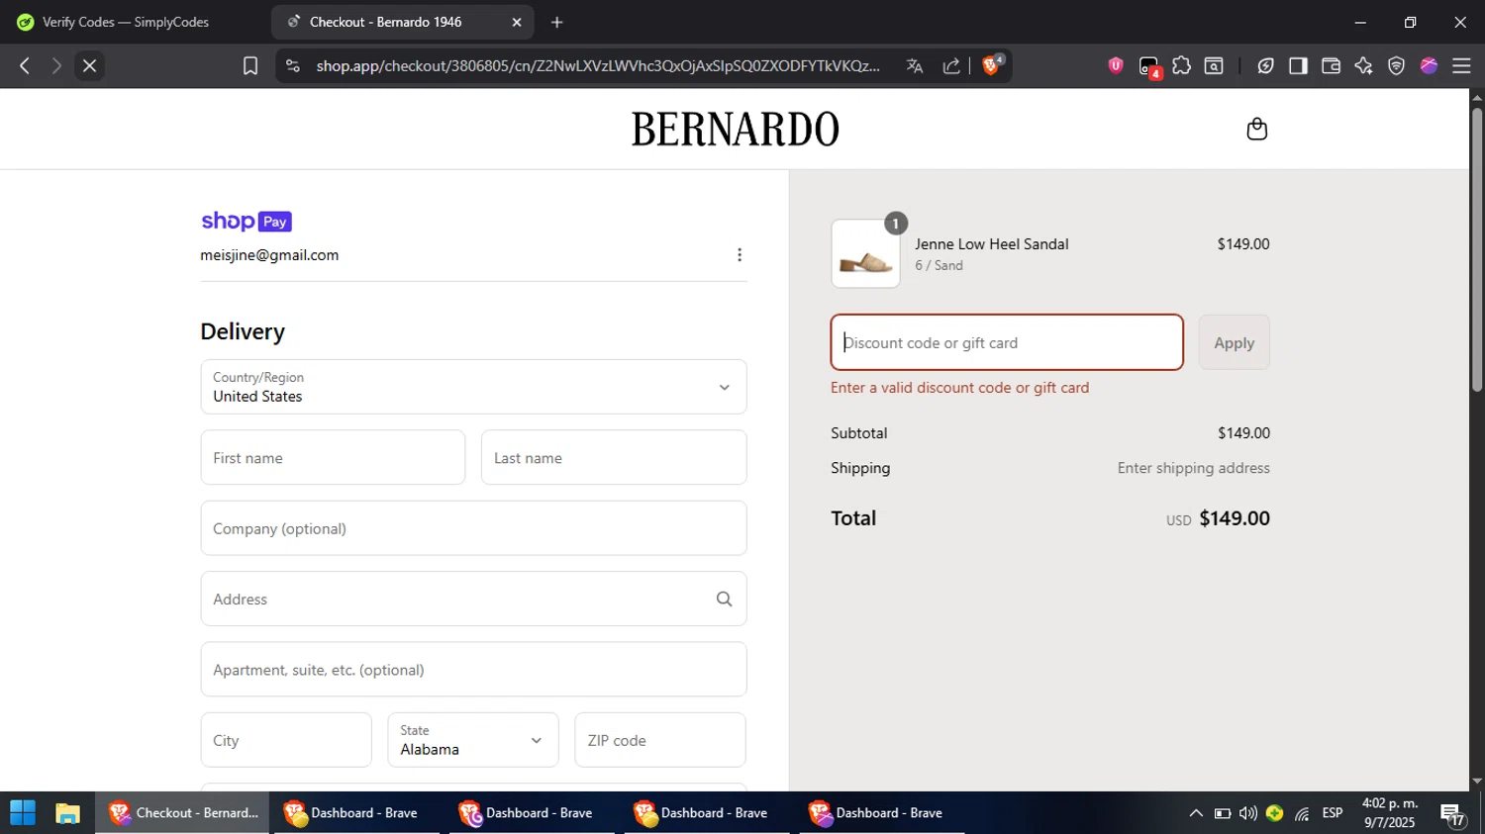
Task: Click the Jenne Low Heel Sandal title
Action: 992,244
